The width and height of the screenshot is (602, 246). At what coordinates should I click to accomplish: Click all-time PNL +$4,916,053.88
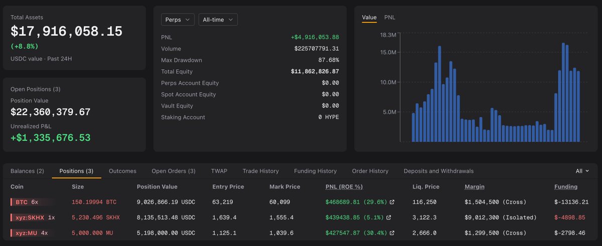point(315,37)
